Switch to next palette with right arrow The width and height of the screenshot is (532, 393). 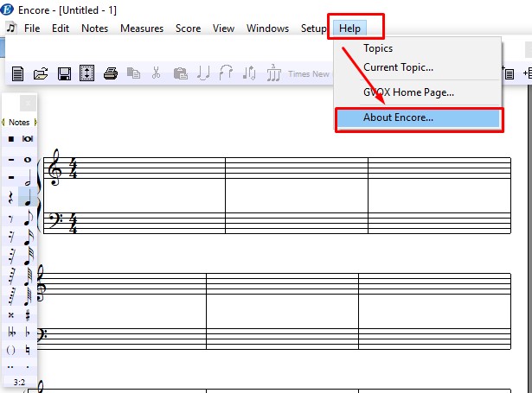click(35, 122)
